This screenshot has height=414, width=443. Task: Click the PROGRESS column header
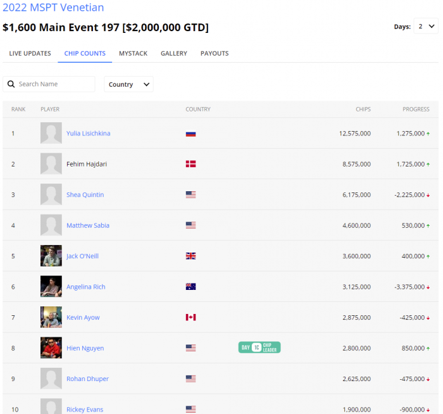416,109
